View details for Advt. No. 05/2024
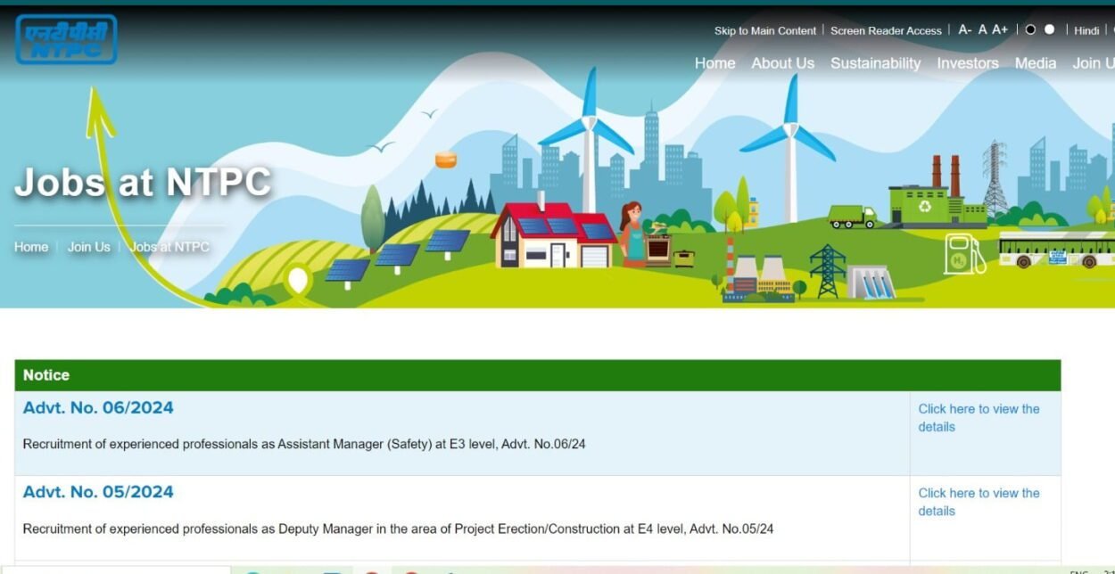 979,502
